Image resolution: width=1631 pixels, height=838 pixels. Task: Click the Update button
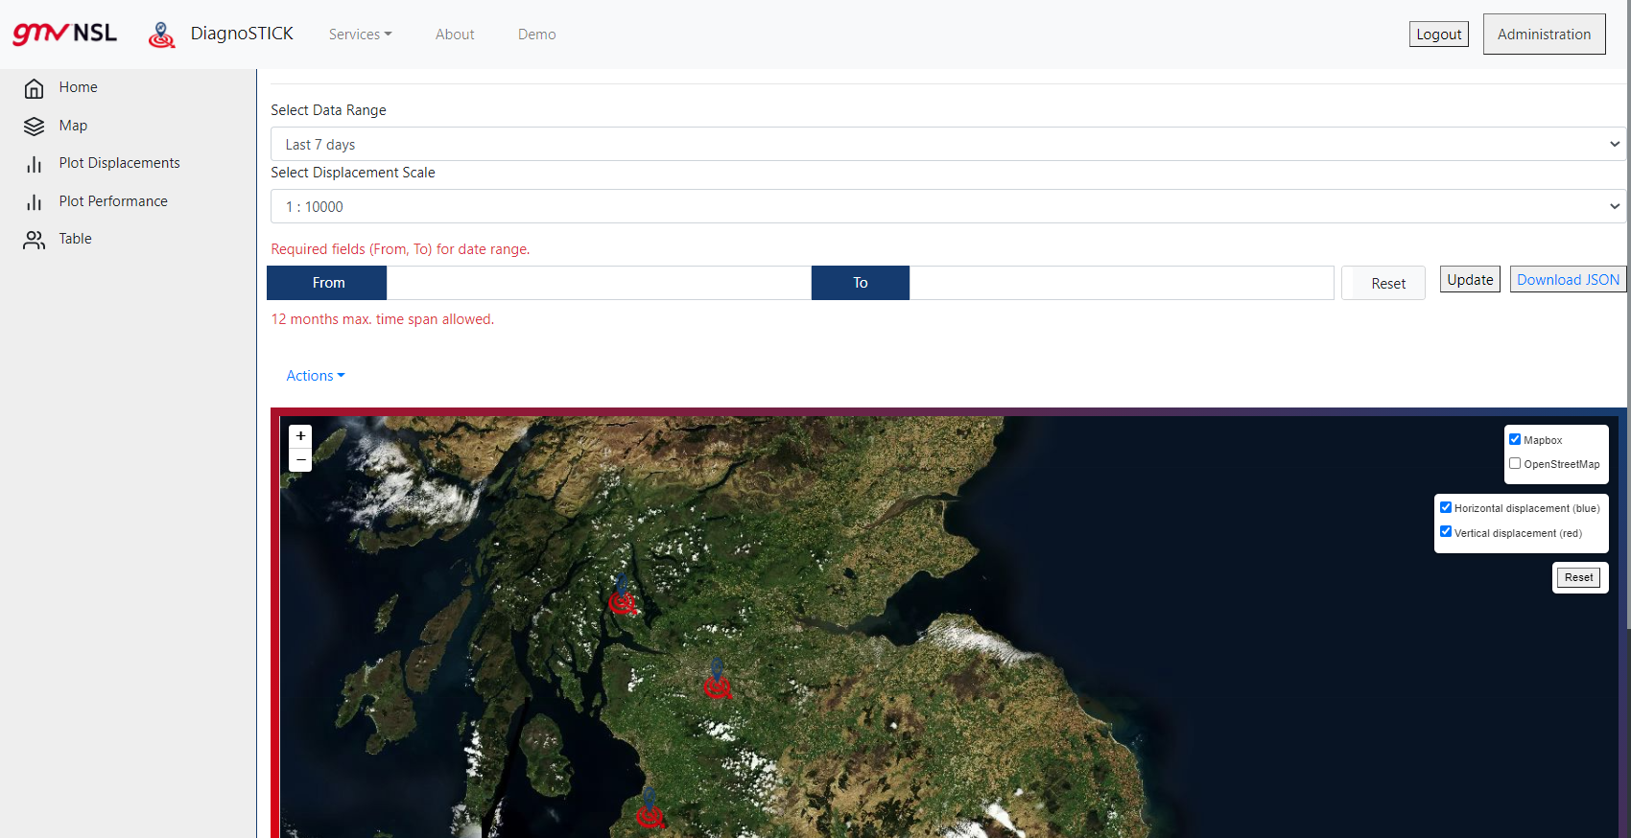point(1470,279)
